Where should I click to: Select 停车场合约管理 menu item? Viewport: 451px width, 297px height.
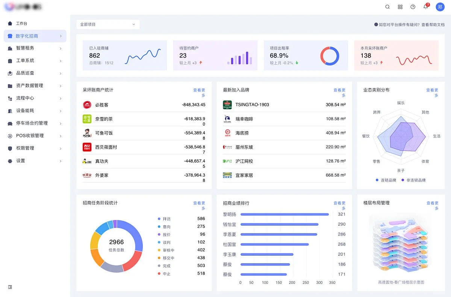(35, 123)
